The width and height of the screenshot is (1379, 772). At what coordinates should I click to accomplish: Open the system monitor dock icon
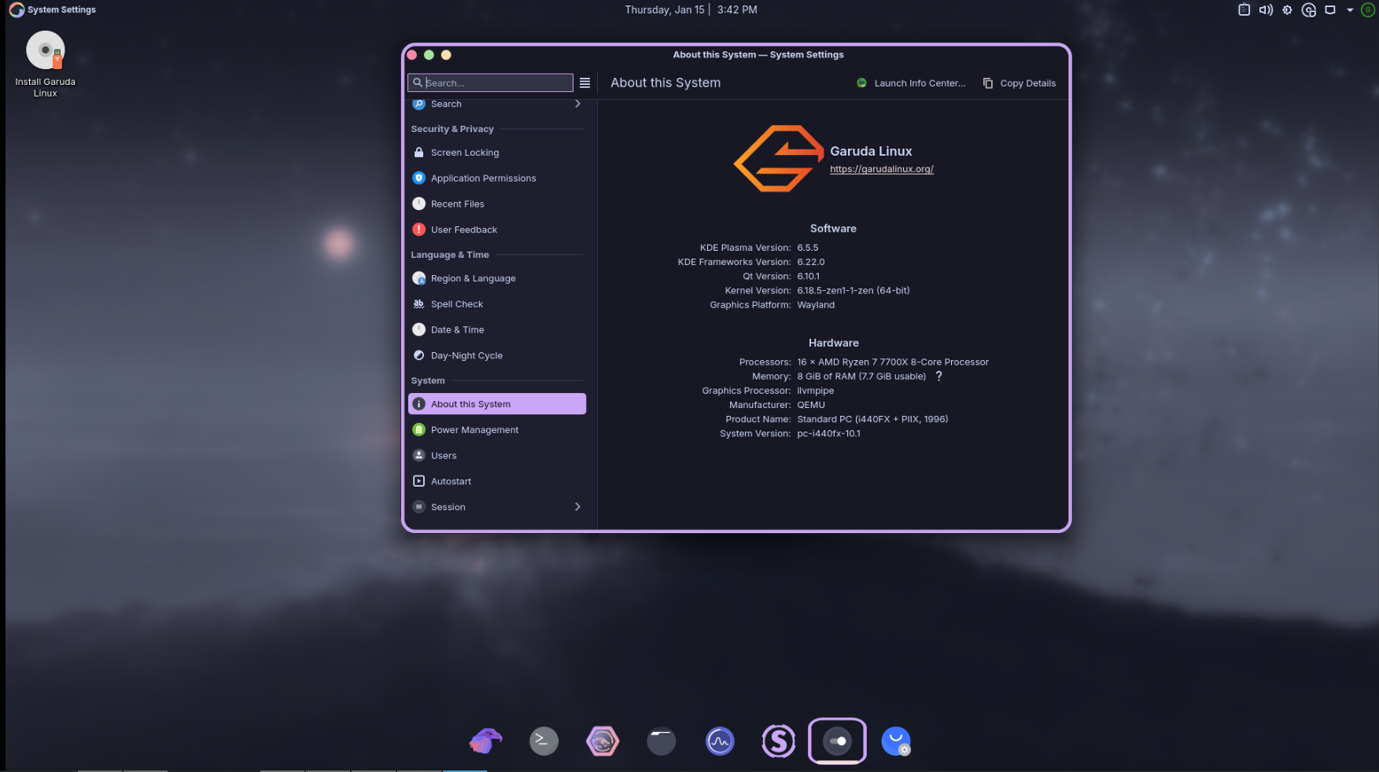pyautogui.click(x=720, y=741)
